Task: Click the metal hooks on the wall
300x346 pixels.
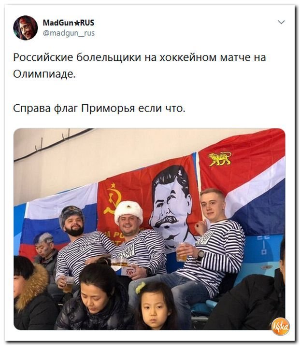Action: [53, 139]
